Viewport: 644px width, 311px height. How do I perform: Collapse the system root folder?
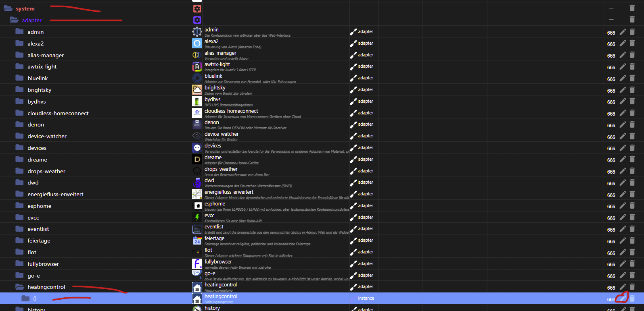coord(8,8)
